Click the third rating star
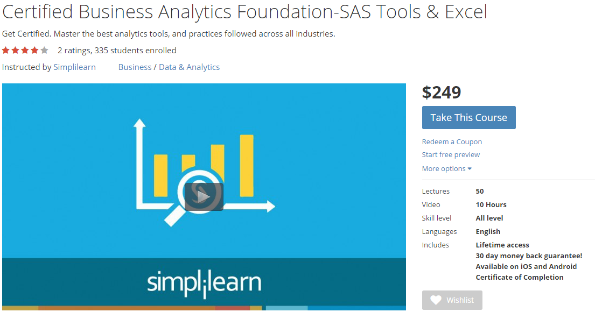This screenshot has width=595, height=319. (25, 51)
